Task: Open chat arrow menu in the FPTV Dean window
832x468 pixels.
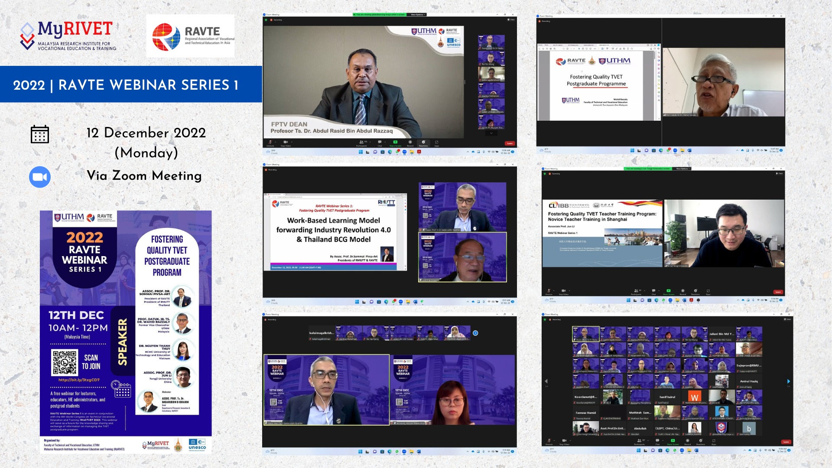Action: coord(385,141)
